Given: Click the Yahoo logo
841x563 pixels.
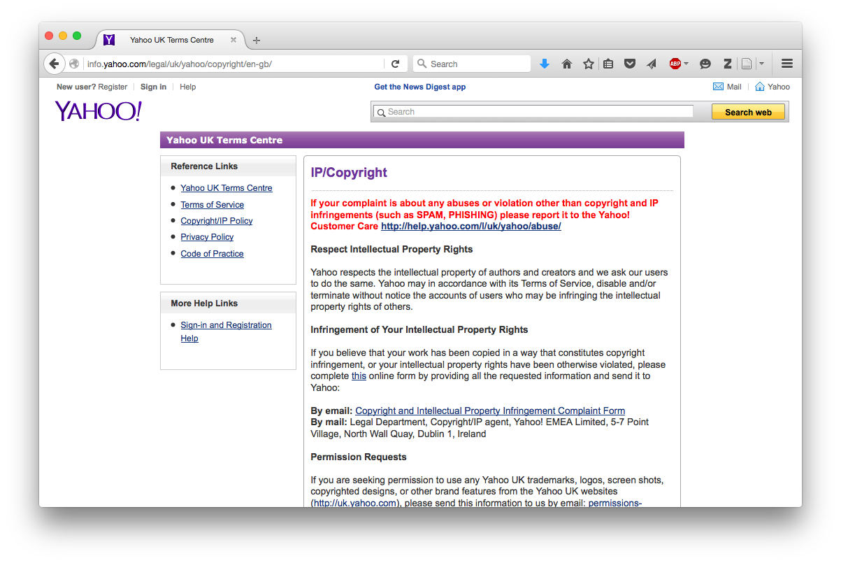Looking at the screenshot, I should (99, 111).
